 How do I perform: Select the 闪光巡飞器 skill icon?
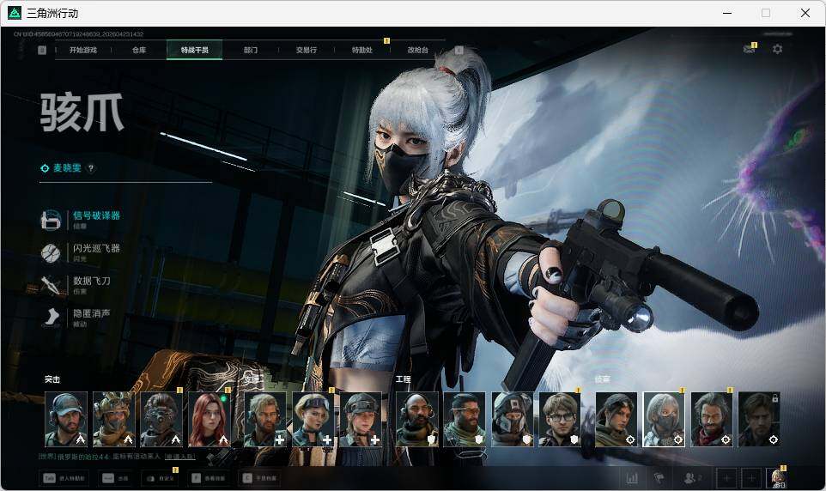click(x=52, y=252)
